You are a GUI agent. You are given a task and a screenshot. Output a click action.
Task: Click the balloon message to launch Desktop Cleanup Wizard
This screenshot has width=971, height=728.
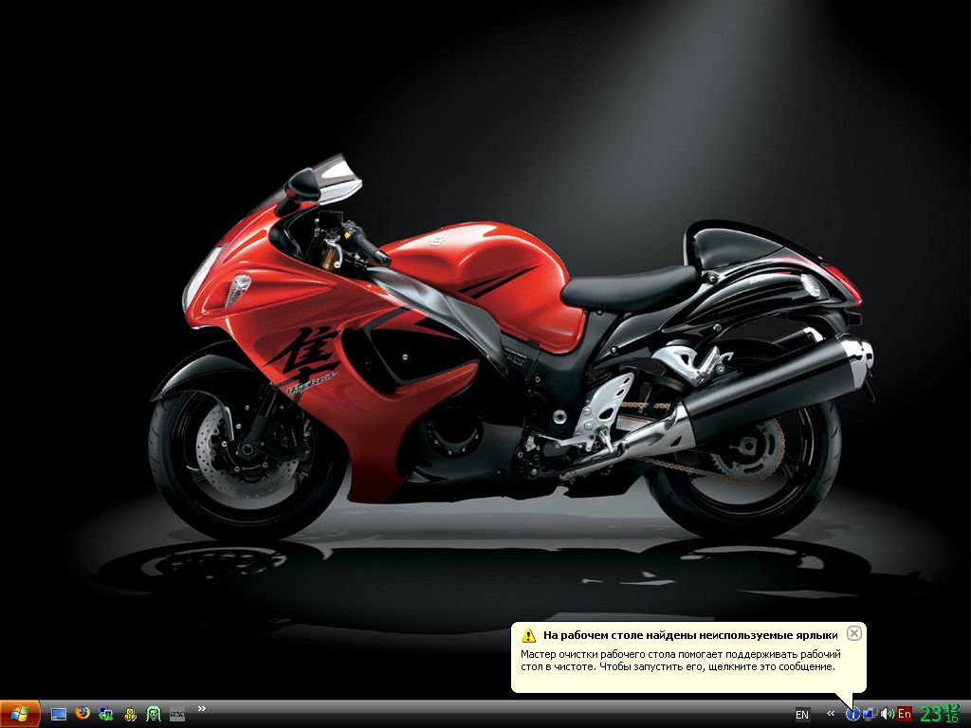pos(681,661)
